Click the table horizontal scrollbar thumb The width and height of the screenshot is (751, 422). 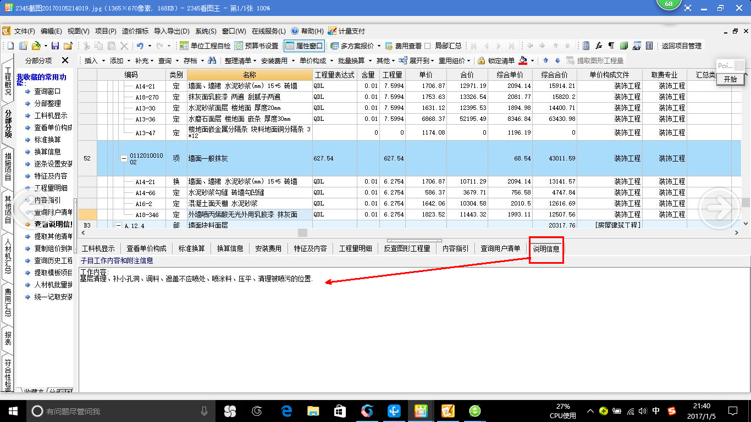click(x=302, y=233)
